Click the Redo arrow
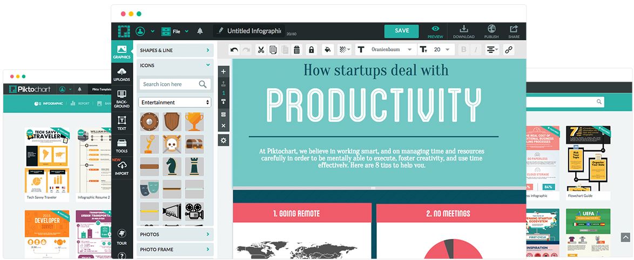The image size is (634, 260). 246,50
